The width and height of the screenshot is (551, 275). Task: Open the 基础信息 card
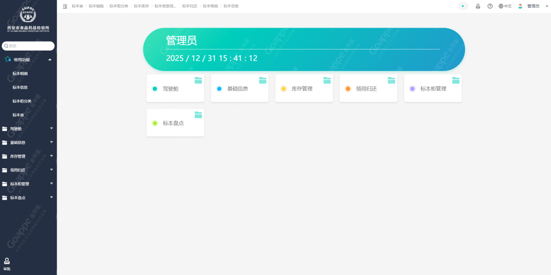pos(239,89)
